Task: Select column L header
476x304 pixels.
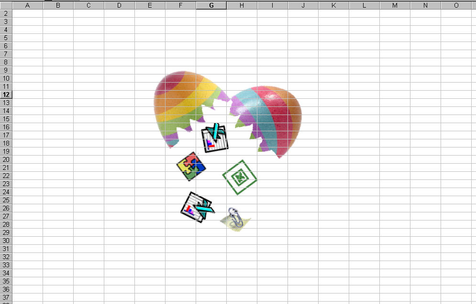Action: 364,5
